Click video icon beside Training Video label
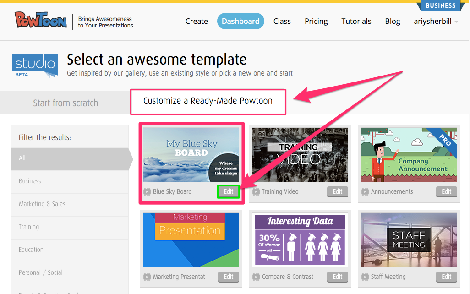The height and width of the screenshot is (294, 470). (x=256, y=192)
